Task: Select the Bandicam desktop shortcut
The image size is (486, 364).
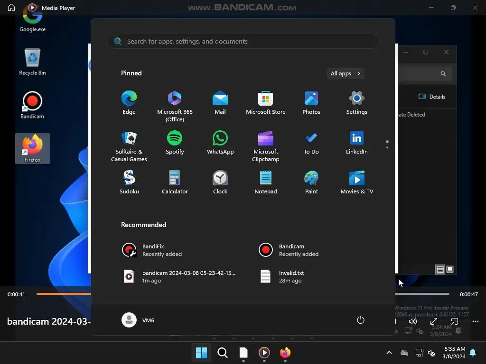Action: (32, 105)
